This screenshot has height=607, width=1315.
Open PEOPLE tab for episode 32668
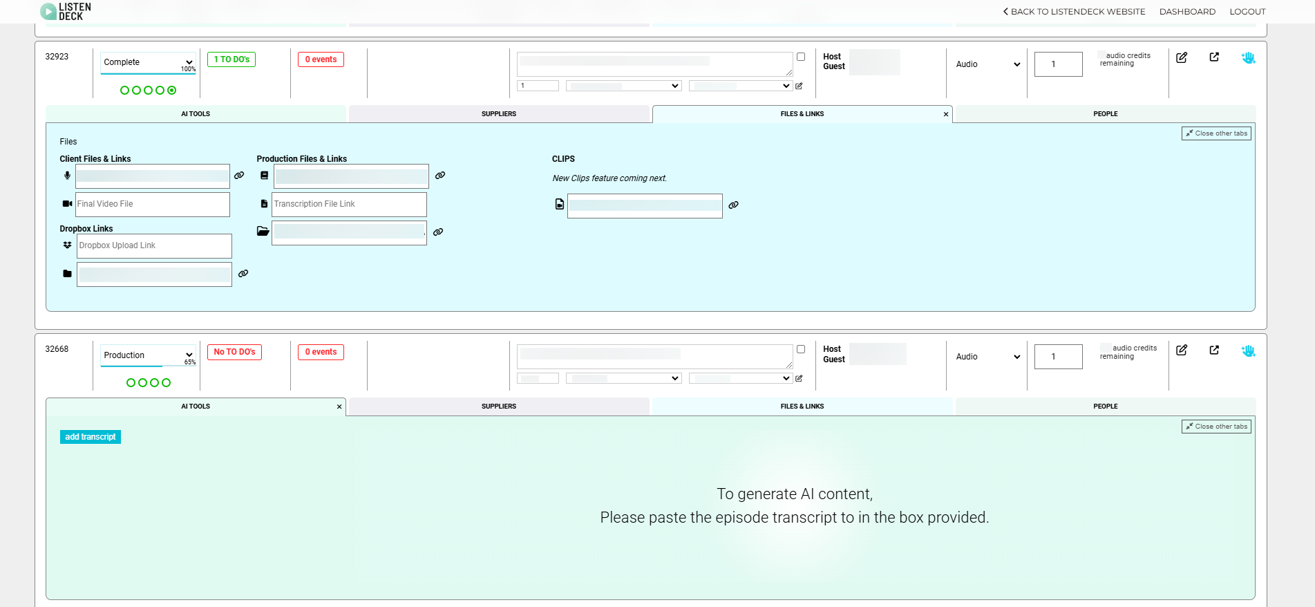(x=1105, y=407)
